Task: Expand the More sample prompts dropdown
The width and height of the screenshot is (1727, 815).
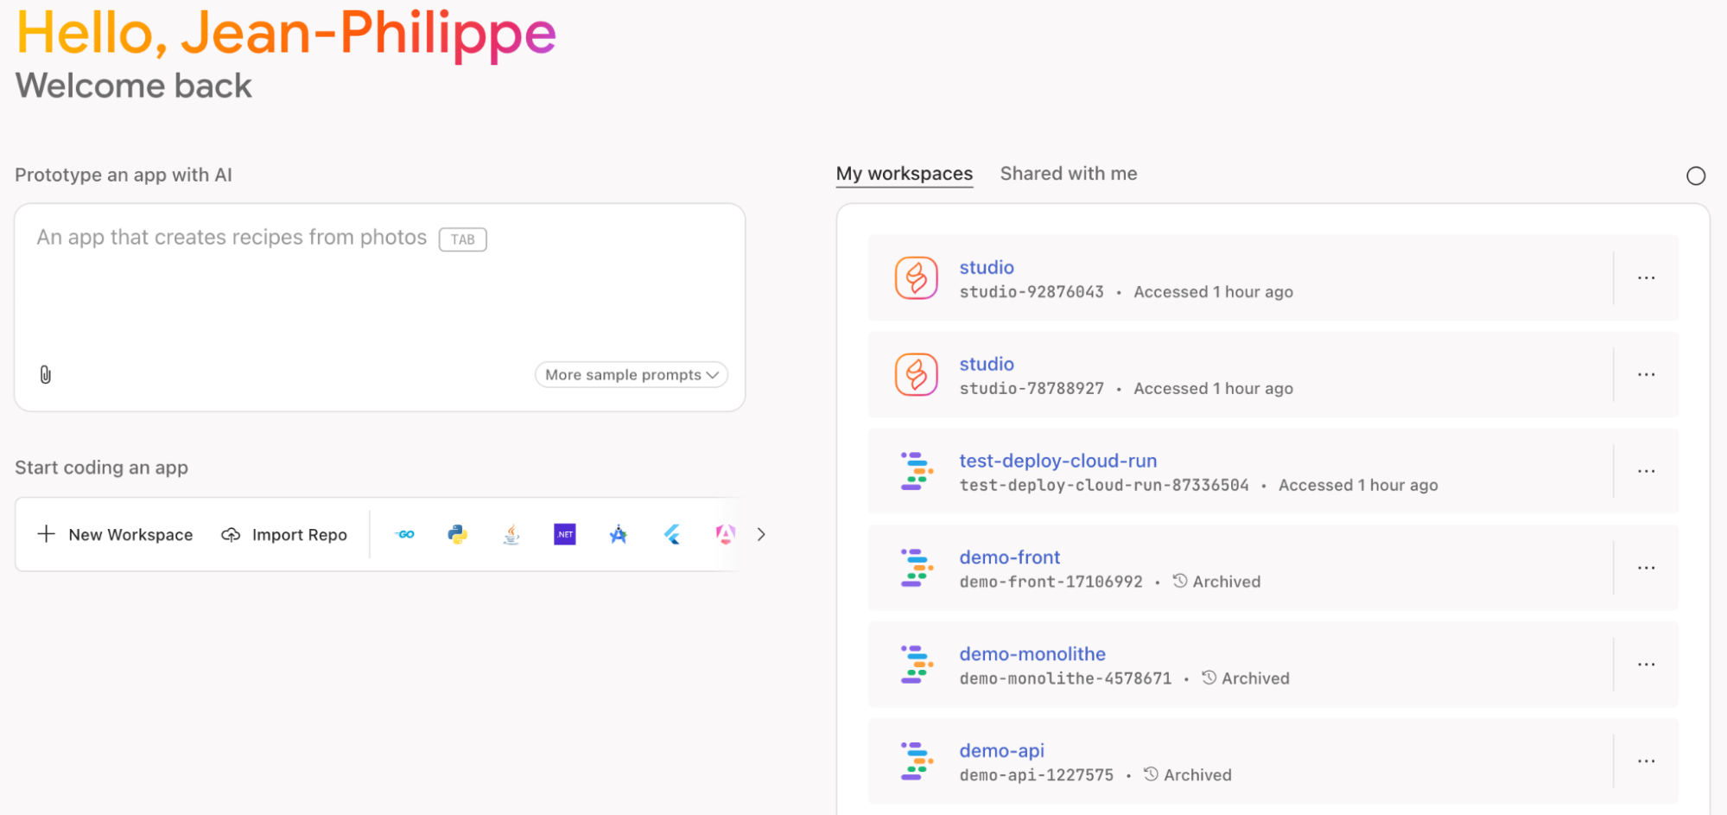Action: point(632,374)
